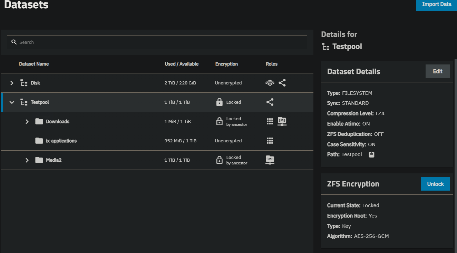Click the 'Current State: Locked' detail

[x=353, y=205]
